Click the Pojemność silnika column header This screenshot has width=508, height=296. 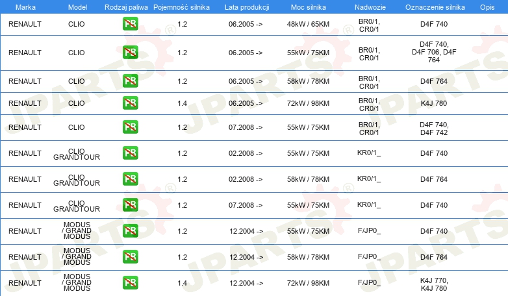(181, 7)
